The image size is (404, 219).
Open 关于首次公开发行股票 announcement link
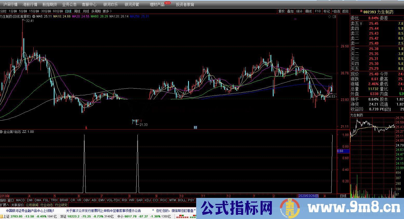click(x=103, y=211)
